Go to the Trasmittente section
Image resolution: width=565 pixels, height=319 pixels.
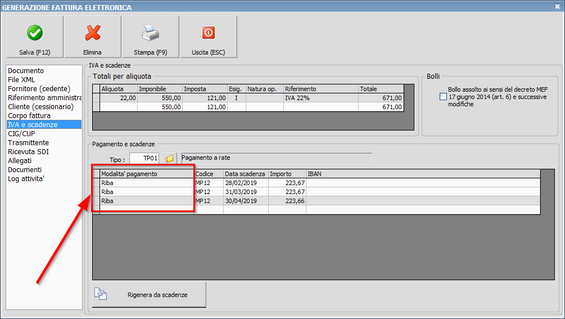pos(29,143)
